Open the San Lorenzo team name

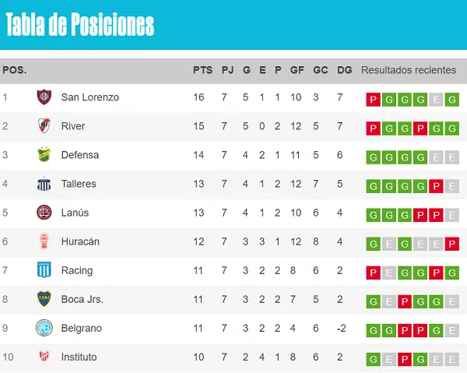(90, 97)
